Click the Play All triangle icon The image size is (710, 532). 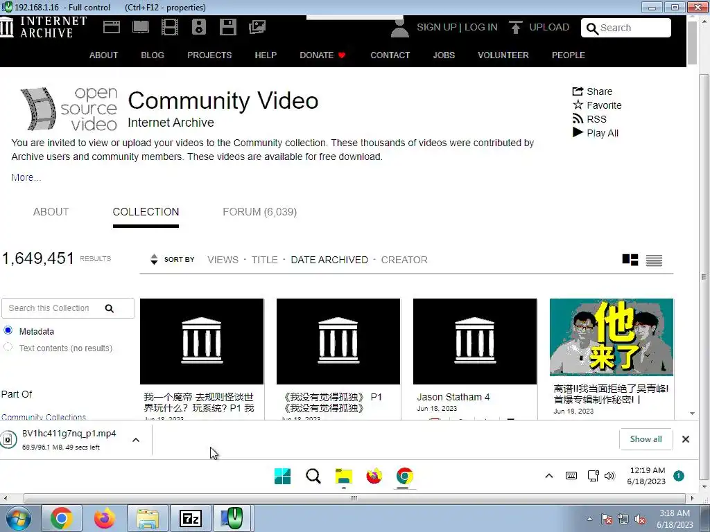[578, 132]
